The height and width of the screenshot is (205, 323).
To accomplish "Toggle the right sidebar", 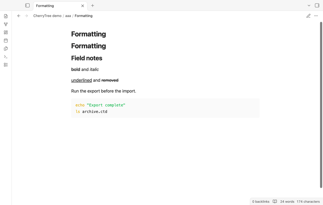I will coord(317,5).
